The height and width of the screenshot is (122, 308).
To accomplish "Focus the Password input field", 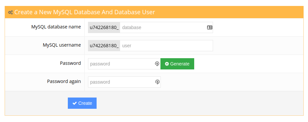I will tap(124, 64).
